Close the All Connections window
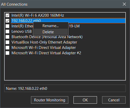The image size is (130, 108). (x=124, y=4)
